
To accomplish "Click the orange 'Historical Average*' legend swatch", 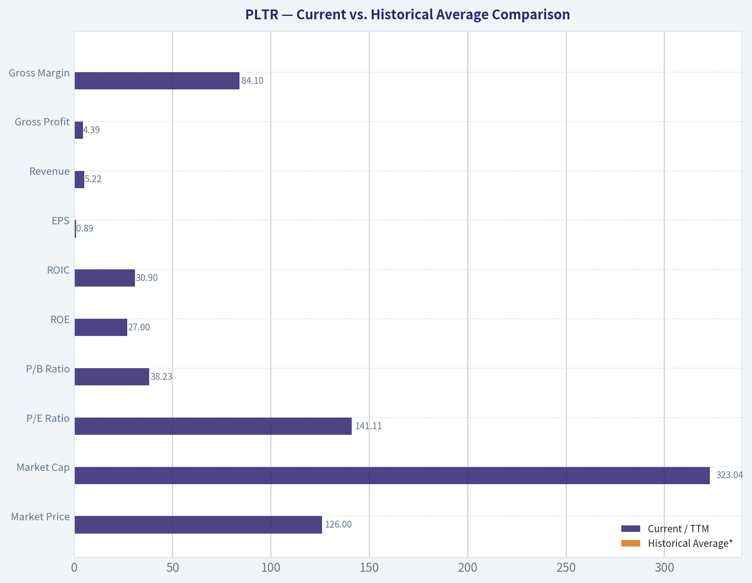I will coord(631,543).
